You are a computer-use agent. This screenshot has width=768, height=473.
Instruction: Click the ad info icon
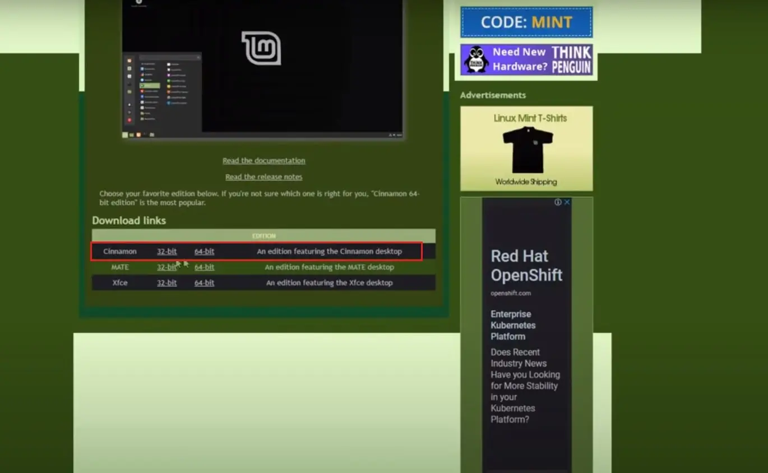pos(558,202)
